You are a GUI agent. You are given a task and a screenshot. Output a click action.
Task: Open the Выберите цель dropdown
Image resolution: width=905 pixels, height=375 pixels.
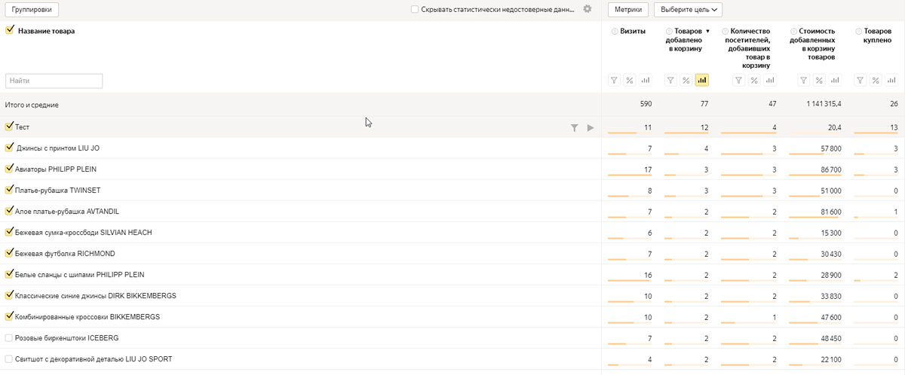coord(688,10)
